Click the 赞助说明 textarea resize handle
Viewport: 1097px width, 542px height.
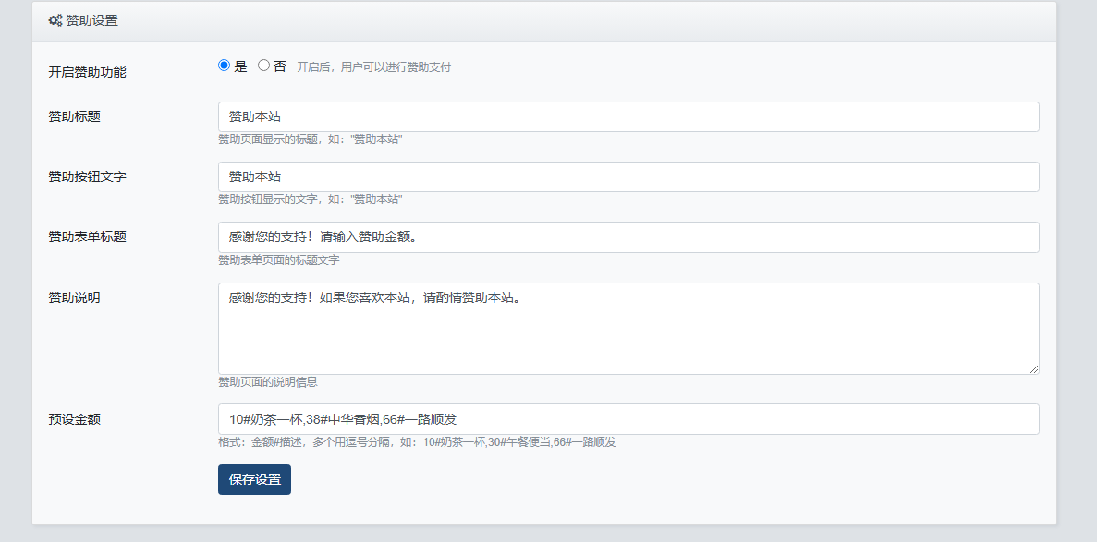coord(1033,368)
